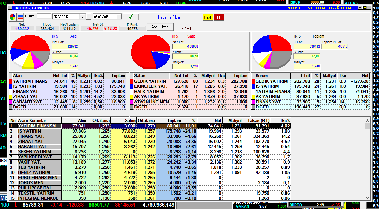Click the Takas (RT) column header
The image size is (379, 209).
(256, 121)
